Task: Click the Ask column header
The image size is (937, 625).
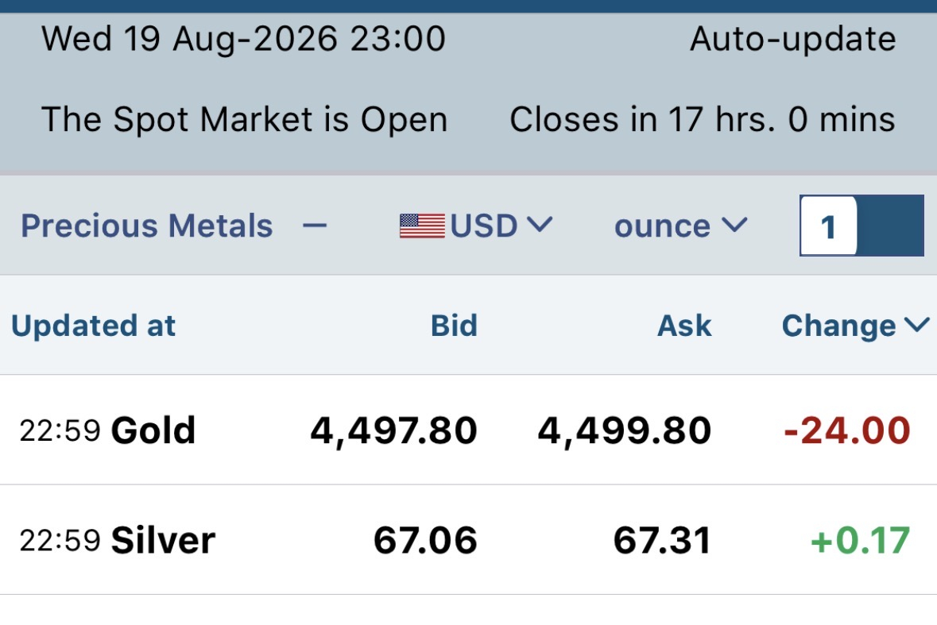Action: point(684,326)
